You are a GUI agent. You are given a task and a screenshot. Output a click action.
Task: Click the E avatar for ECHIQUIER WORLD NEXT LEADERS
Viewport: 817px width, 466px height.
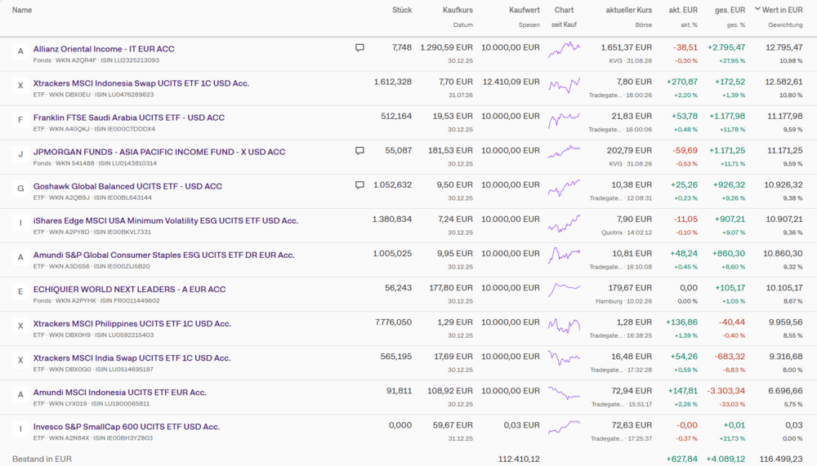pyautogui.click(x=20, y=291)
